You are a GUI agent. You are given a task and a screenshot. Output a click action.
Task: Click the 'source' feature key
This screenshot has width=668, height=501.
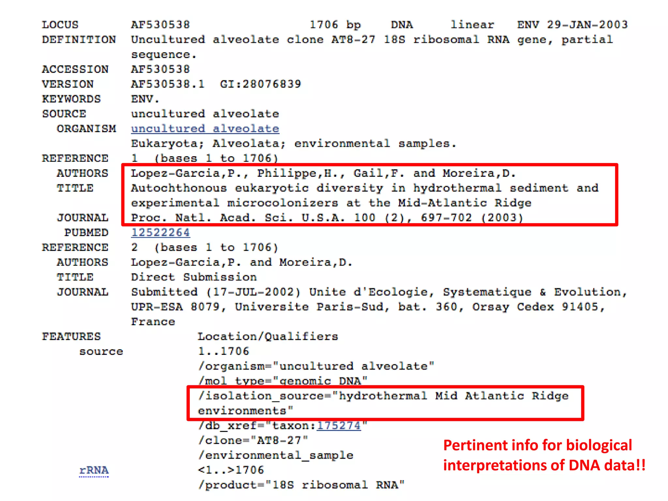[x=101, y=352]
